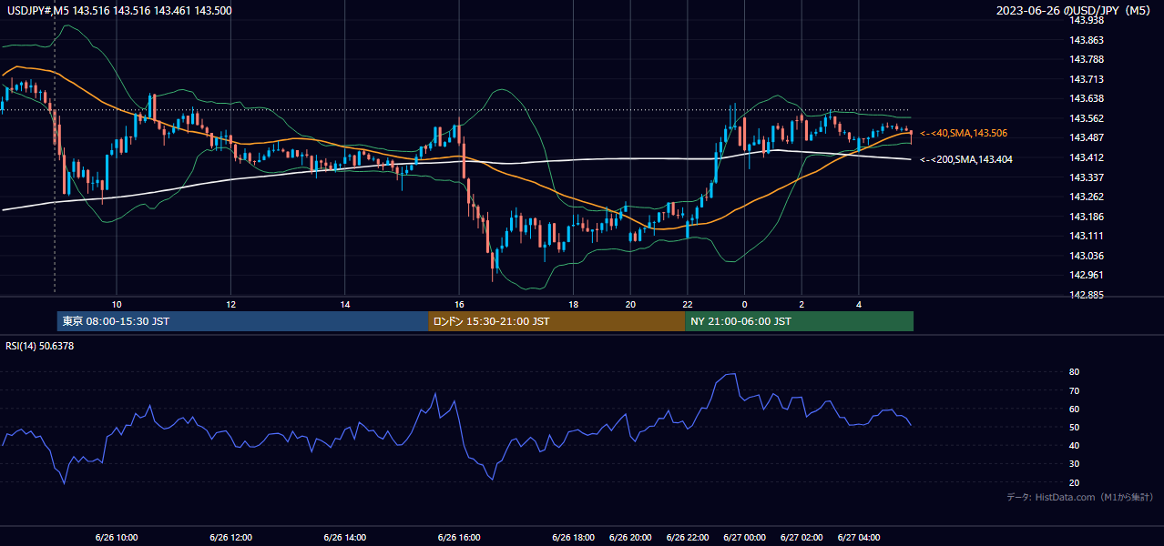Click price axis label 143.111

(x=1088, y=236)
